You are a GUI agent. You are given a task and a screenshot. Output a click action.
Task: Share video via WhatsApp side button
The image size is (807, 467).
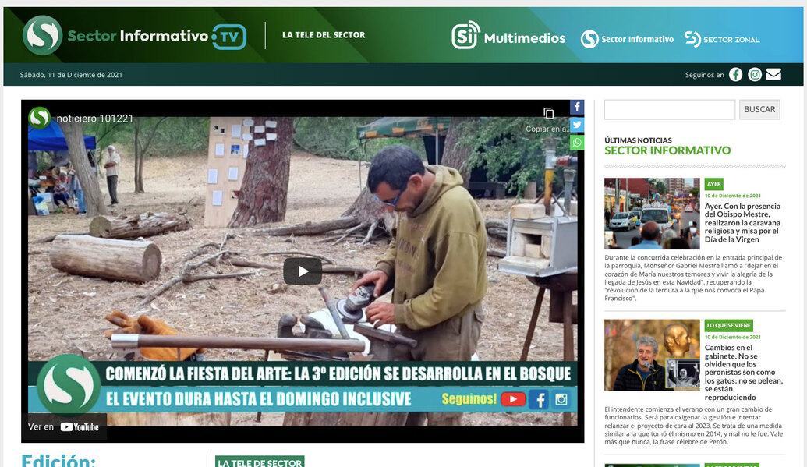(x=577, y=142)
